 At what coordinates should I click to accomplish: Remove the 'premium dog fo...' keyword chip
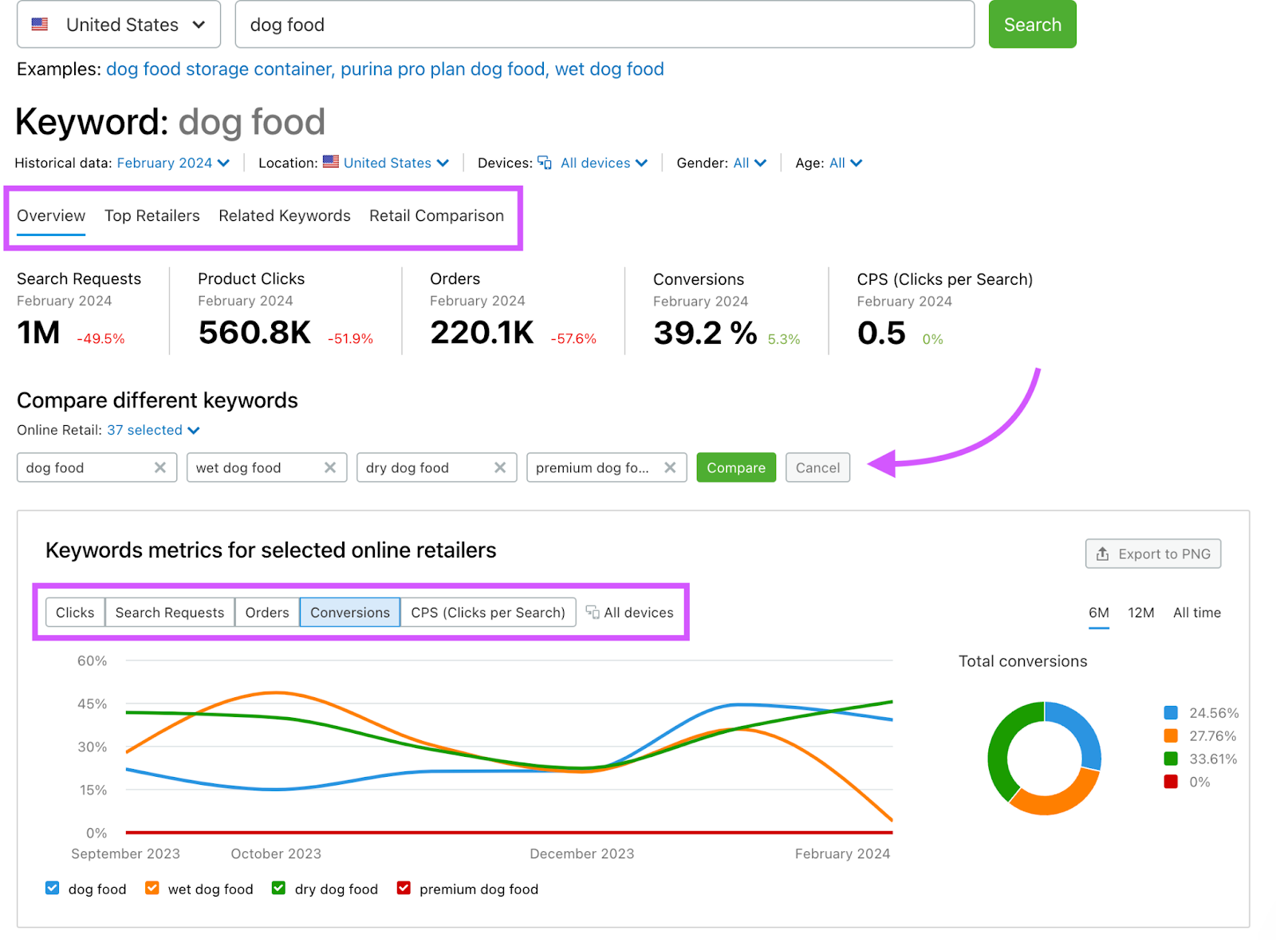(x=670, y=467)
